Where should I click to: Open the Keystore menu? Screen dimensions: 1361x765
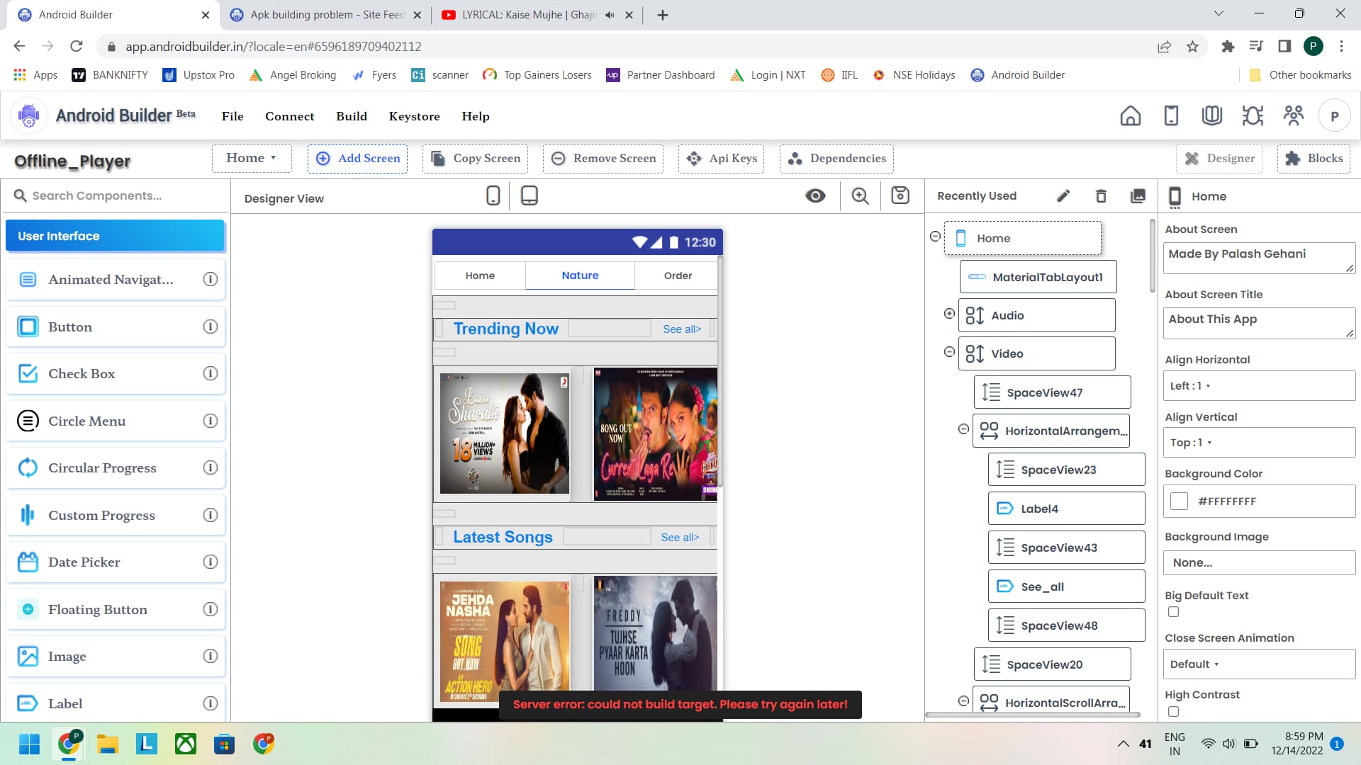(414, 116)
